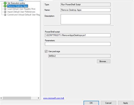Viewport: 134px width, 105px height.
Task: Uncheck the Use package checkbox
Action: click(x=46, y=51)
